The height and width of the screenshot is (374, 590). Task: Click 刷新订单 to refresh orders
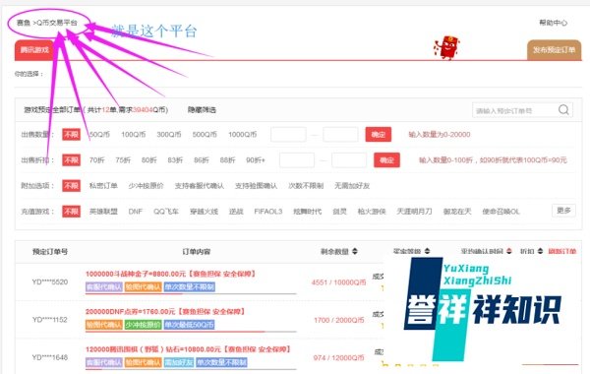pyautogui.click(x=561, y=251)
